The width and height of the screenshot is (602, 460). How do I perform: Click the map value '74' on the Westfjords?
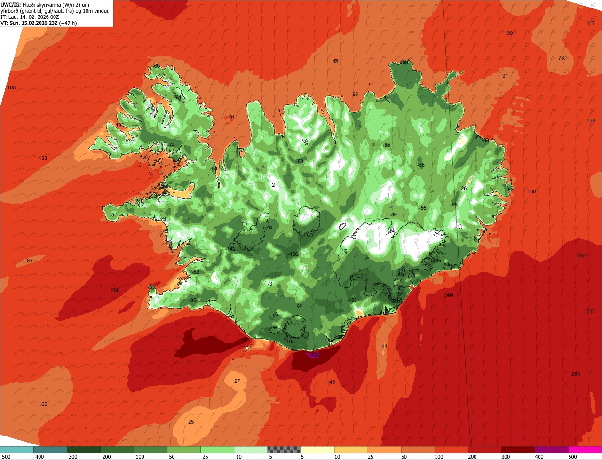(x=172, y=145)
